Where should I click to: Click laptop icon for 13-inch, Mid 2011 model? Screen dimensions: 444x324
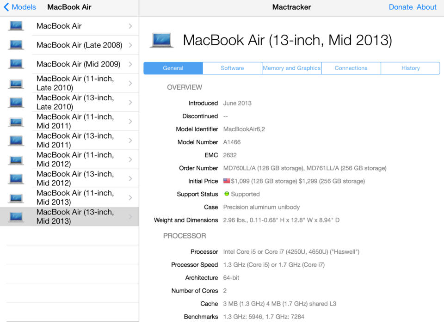pos(16,141)
